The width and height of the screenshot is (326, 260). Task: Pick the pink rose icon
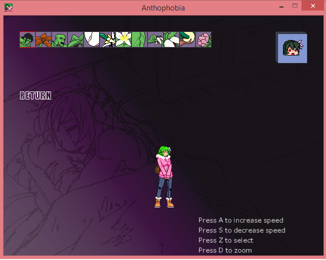[x=203, y=40]
